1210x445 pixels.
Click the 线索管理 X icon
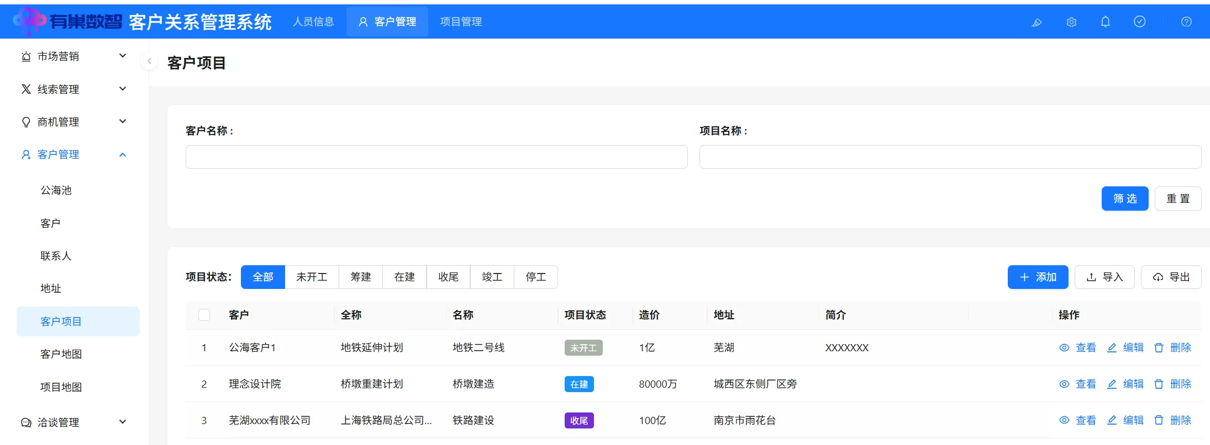coord(26,89)
